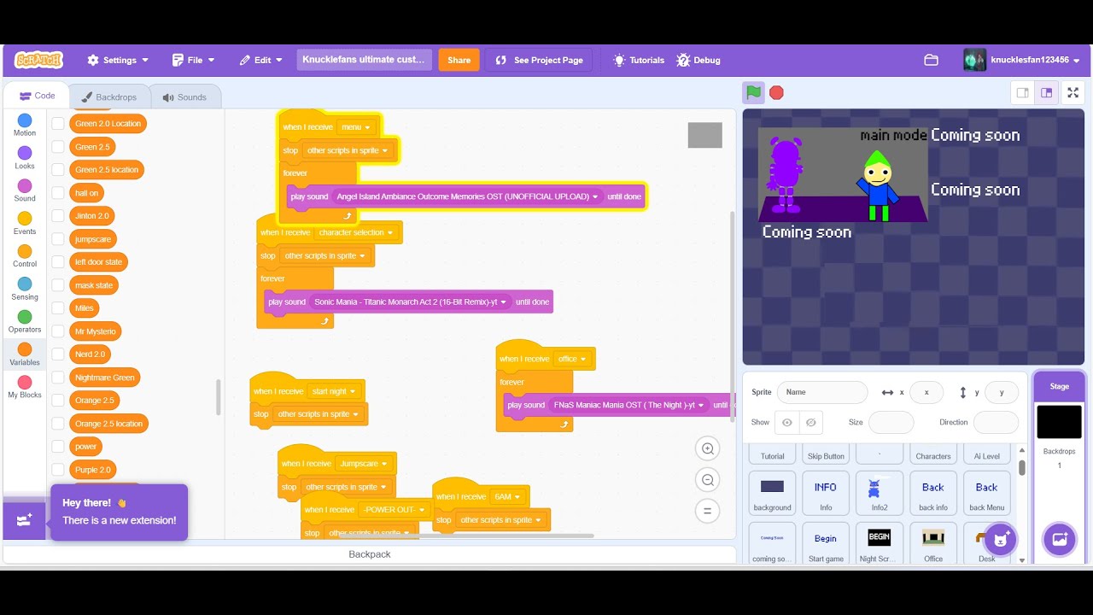Image resolution: width=1093 pixels, height=615 pixels.
Task: Check the Miles variable checkbox
Action: click(x=58, y=308)
